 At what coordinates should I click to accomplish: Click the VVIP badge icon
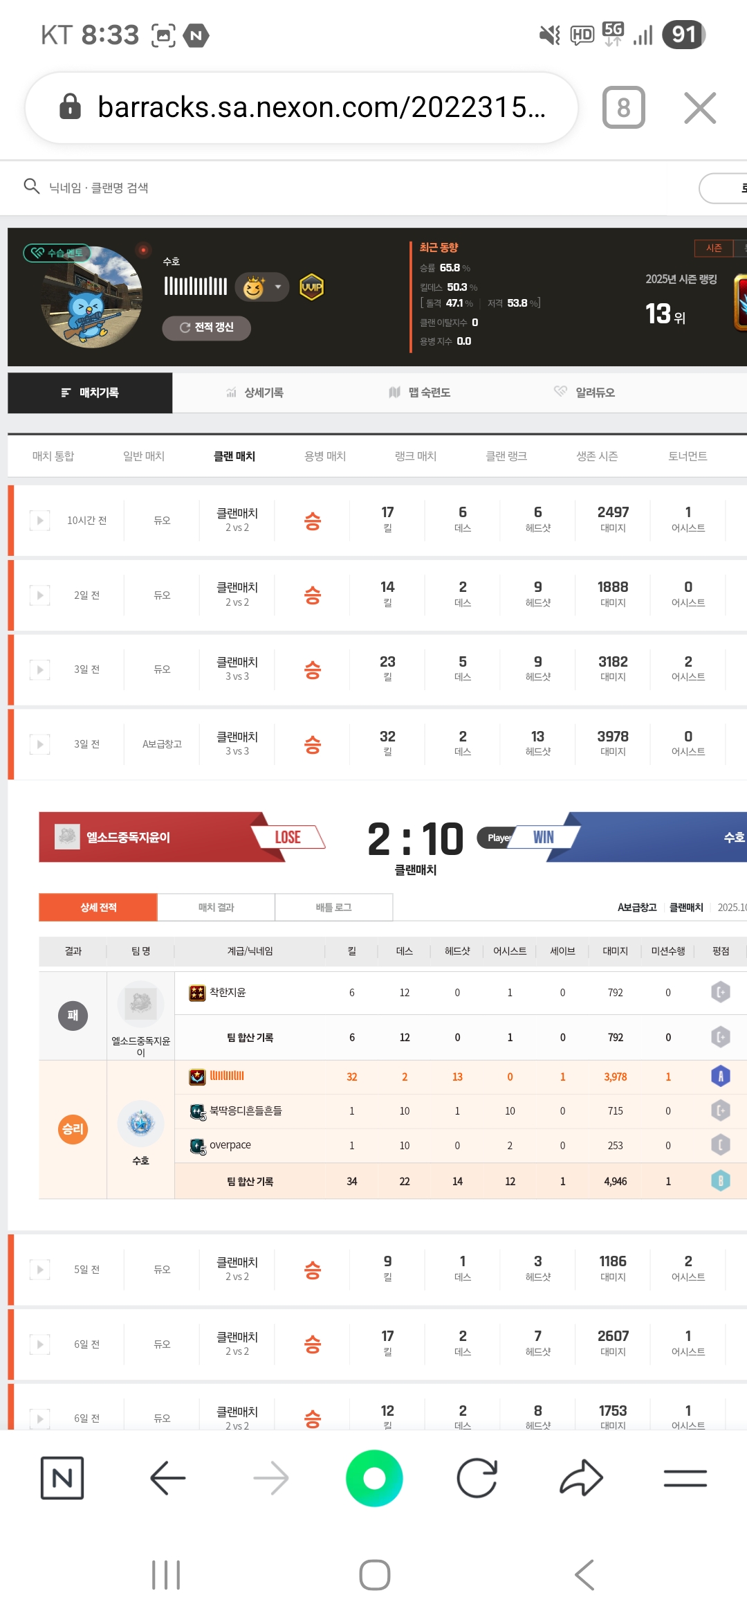pyautogui.click(x=312, y=287)
